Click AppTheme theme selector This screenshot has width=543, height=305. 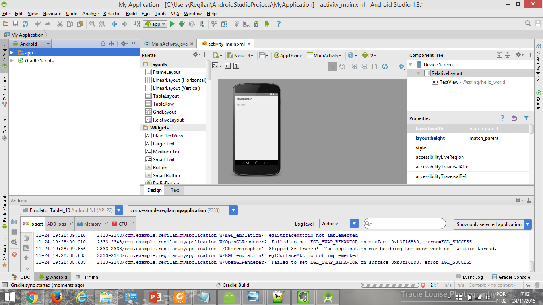[x=288, y=56]
